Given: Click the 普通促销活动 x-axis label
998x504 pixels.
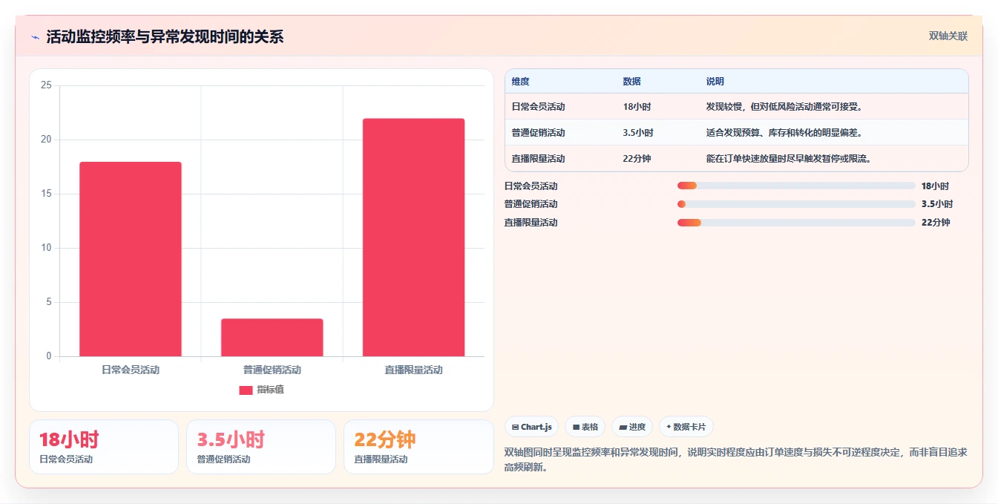Looking at the screenshot, I should coord(272,370).
